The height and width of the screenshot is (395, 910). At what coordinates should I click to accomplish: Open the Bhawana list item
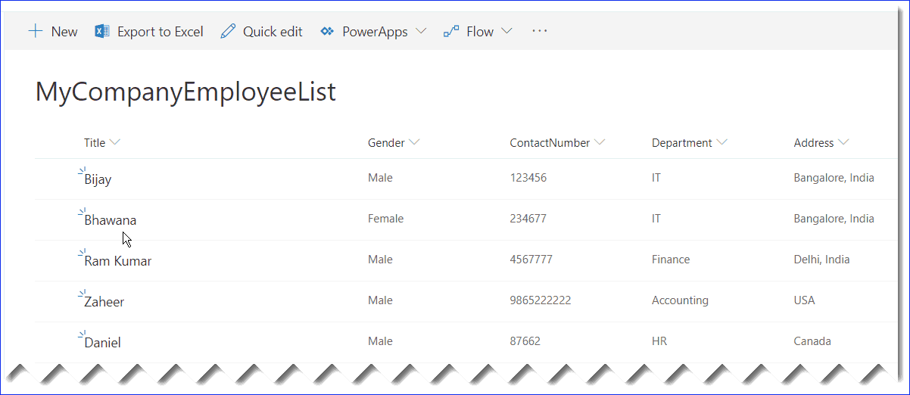click(x=111, y=220)
